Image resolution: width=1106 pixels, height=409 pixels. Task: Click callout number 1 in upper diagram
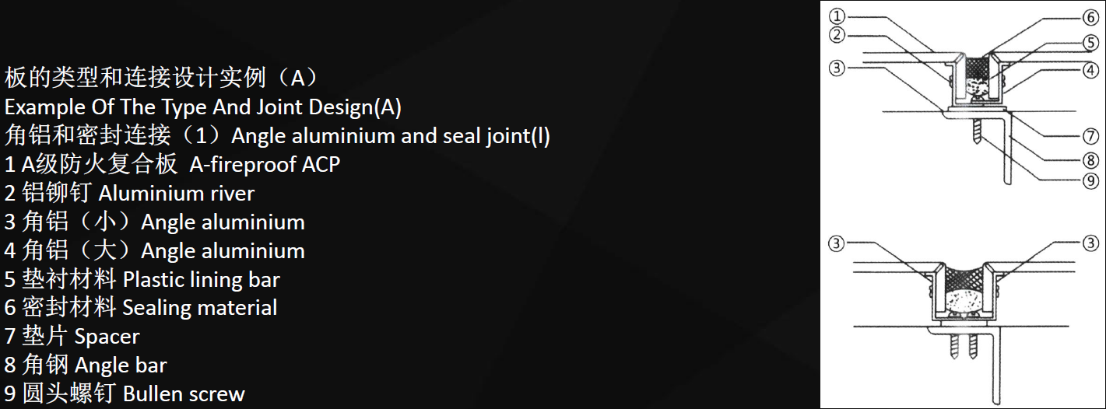tap(837, 16)
